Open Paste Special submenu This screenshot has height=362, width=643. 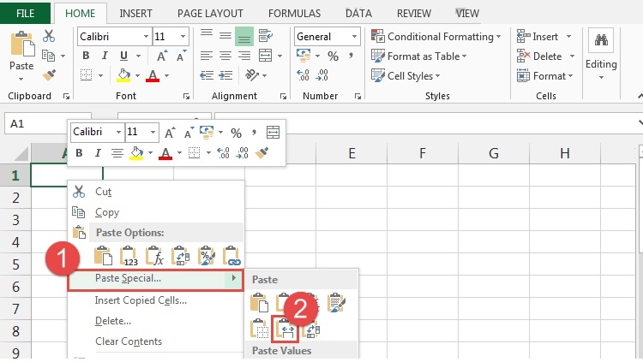[156, 279]
